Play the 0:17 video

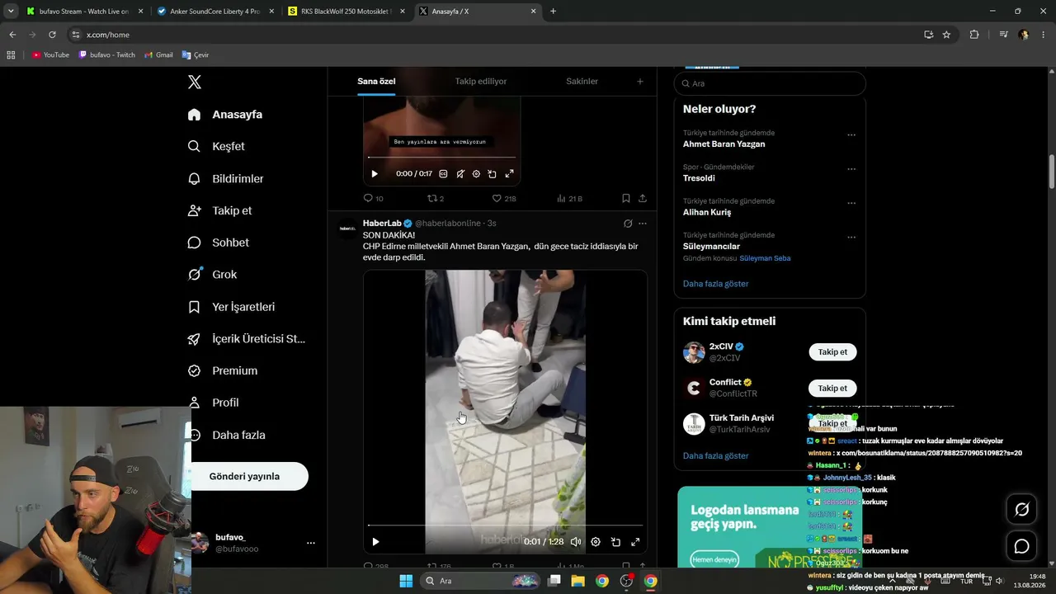pyautogui.click(x=375, y=174)
